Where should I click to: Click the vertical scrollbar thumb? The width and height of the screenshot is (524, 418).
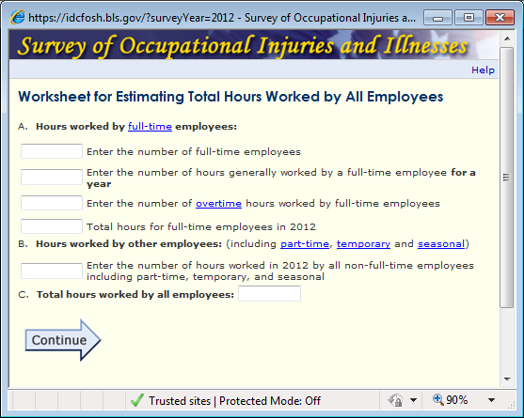click(507, 178)
